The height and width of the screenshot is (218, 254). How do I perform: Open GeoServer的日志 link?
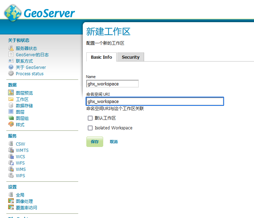coord(32,54)
